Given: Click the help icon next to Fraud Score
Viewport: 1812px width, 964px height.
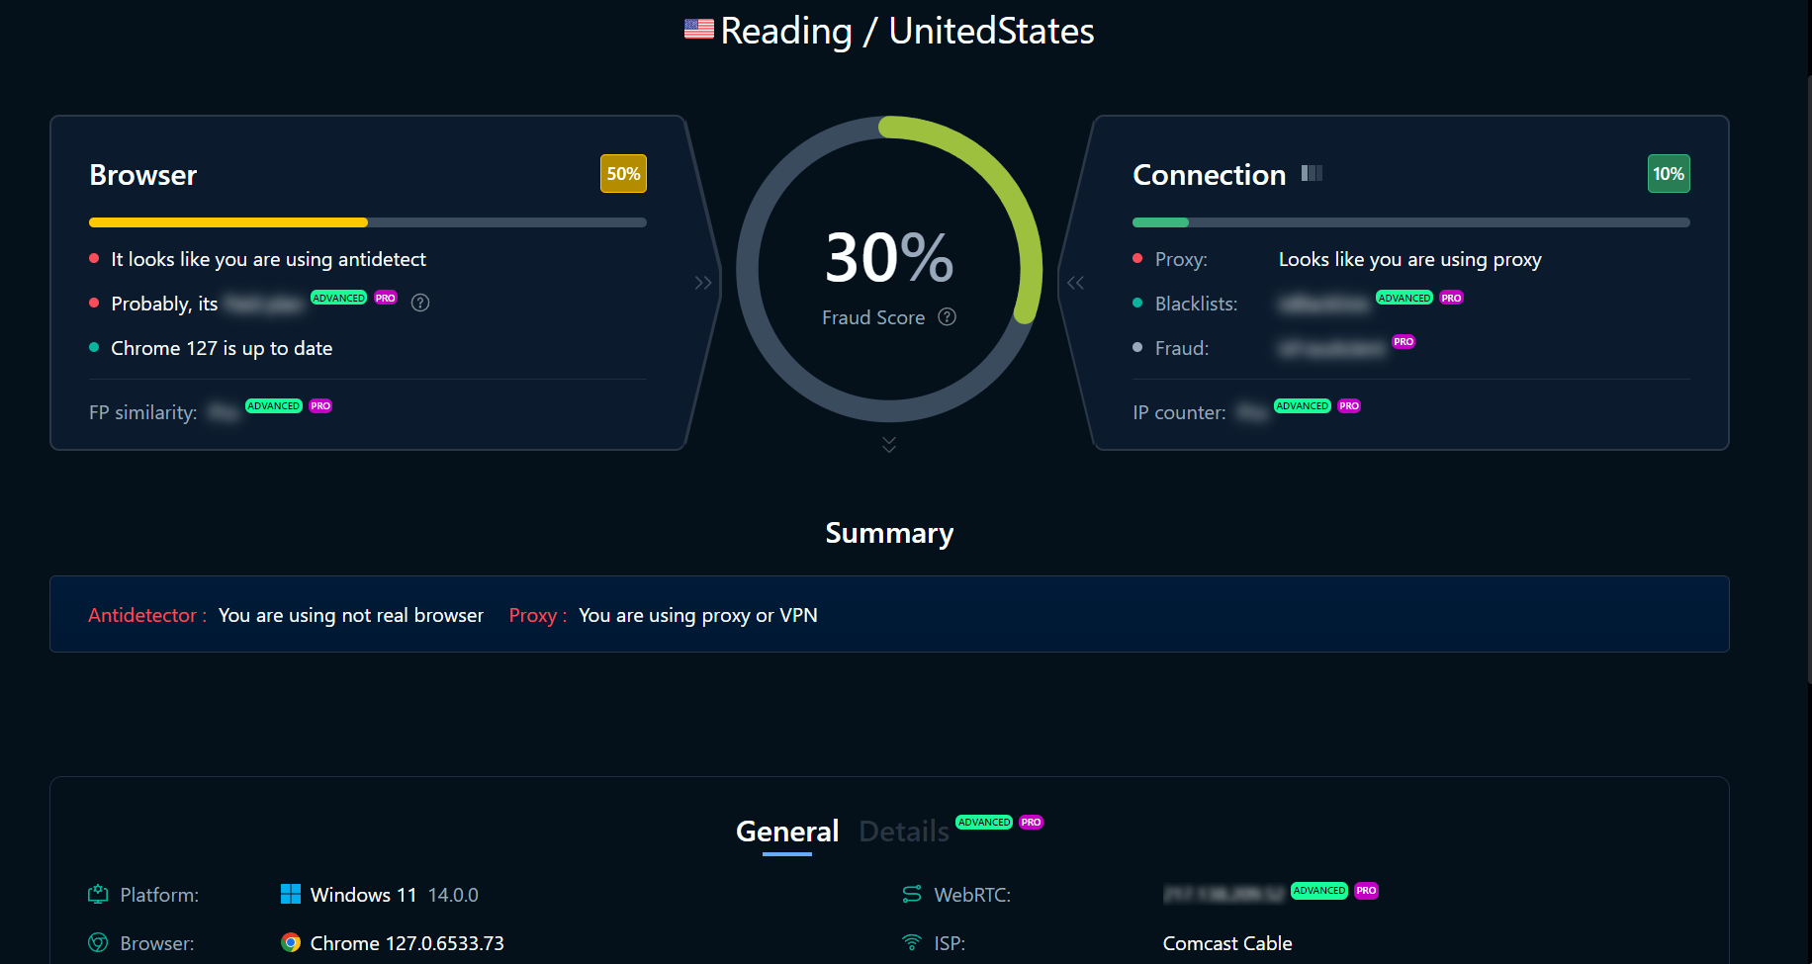Looking at the screenshot, I should click(947, 317).
